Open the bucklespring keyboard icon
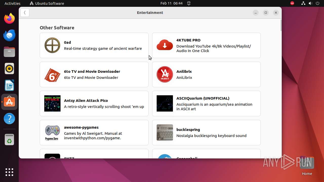The image size is (324, 182). [165, 133]
